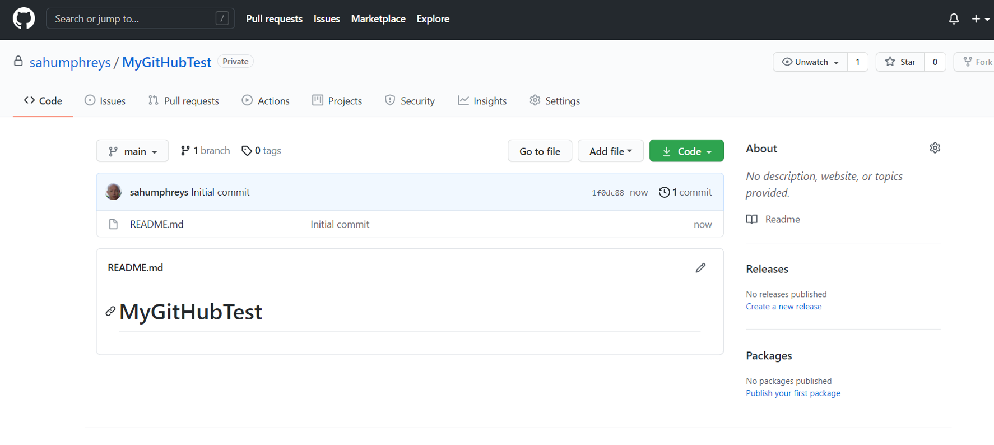Click Create a new release
This screenshot has width=994, height=445.
pos(783,307)
